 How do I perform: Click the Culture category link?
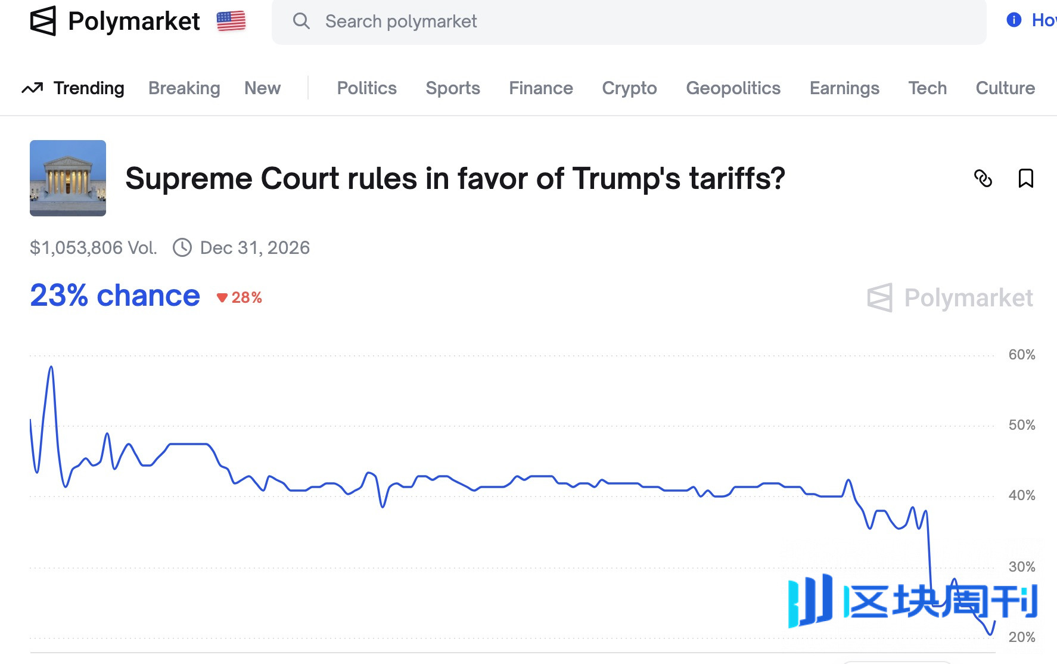[x=1005, y=88]
